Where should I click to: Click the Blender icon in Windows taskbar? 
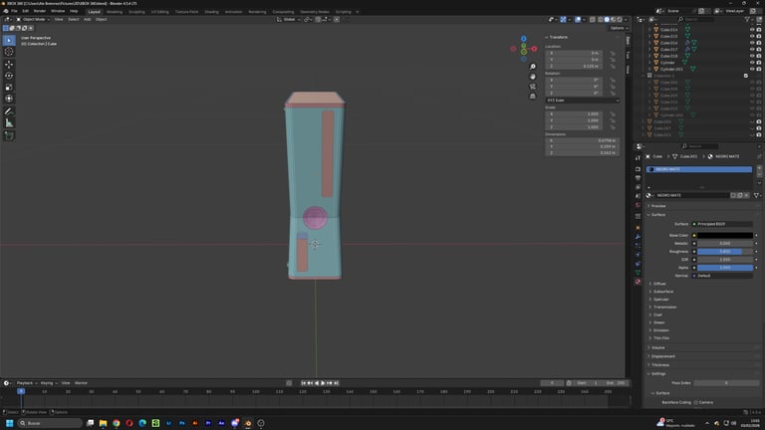(248, 423)
